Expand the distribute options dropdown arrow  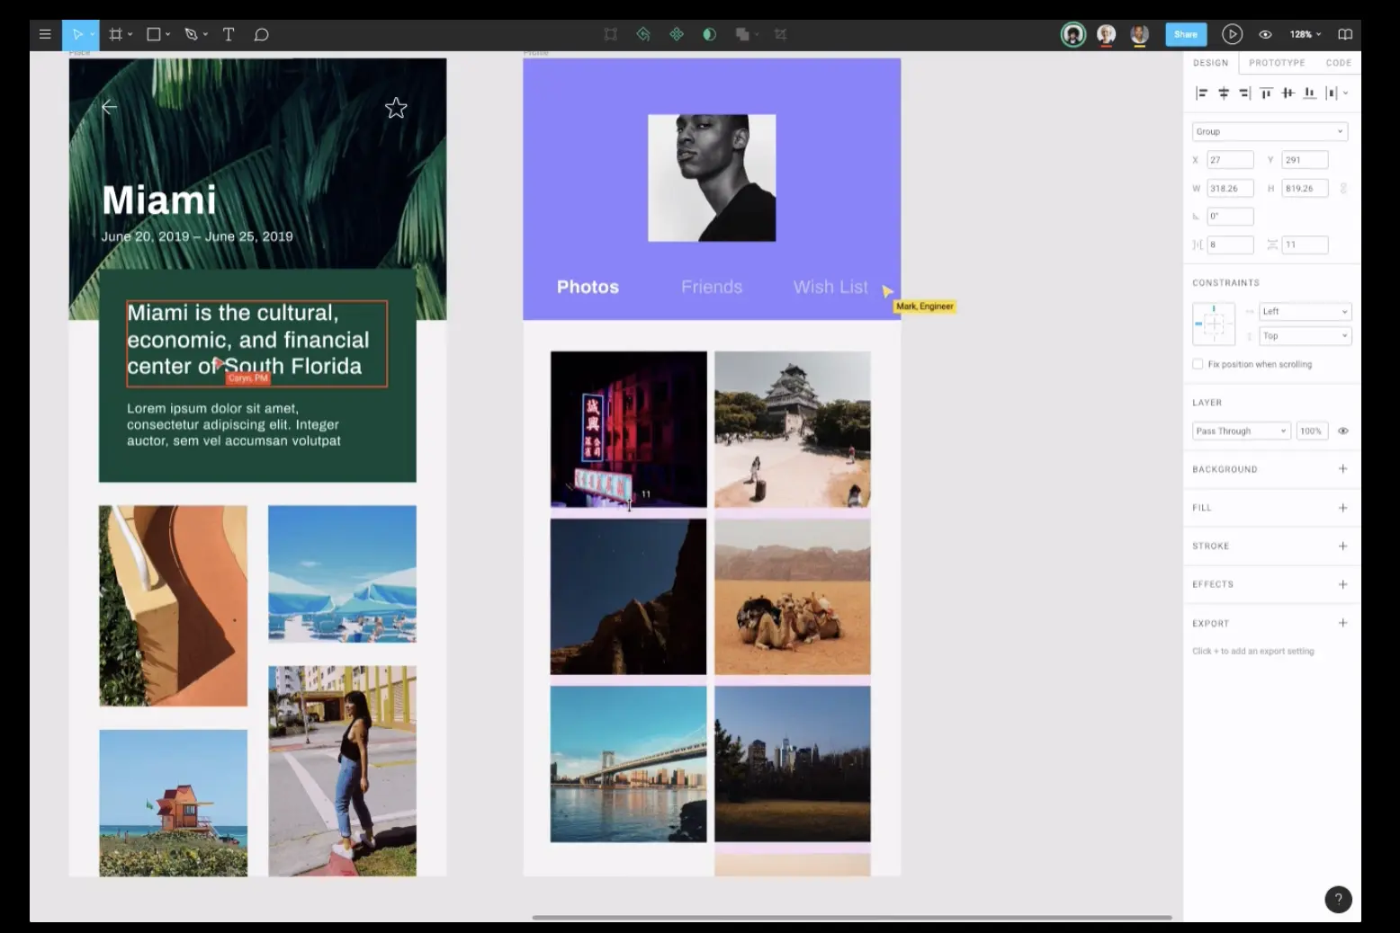coord(1346,93)
